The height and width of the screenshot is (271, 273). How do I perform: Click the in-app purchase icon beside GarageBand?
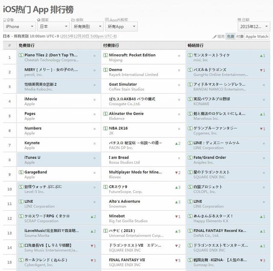coord(21,172)
